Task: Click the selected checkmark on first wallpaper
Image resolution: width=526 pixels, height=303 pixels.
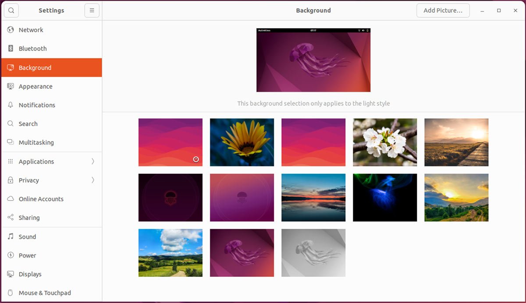Action: click(x=196, y=159)
